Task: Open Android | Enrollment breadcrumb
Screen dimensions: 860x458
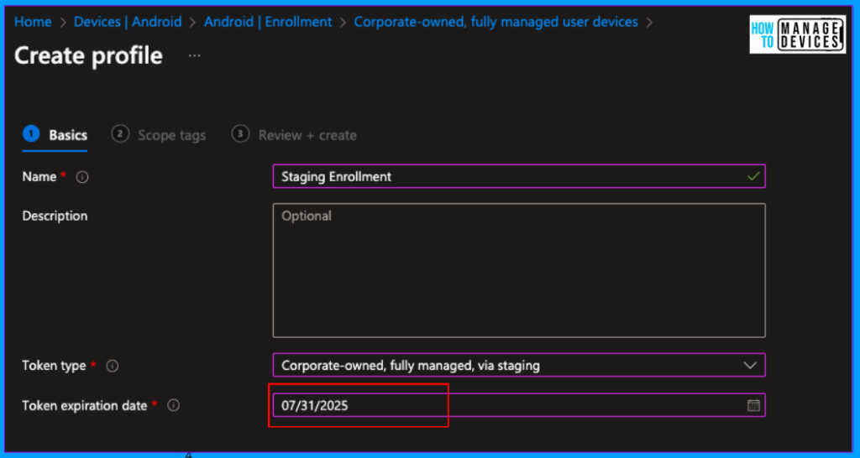Action: click(268, 22)
